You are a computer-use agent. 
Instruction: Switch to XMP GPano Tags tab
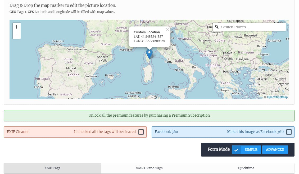point(149,168)
